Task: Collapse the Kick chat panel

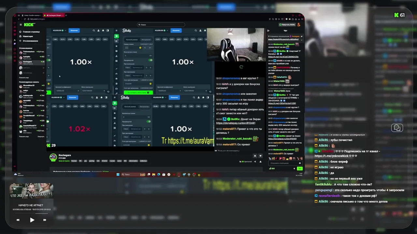Action: click(268, 31)
